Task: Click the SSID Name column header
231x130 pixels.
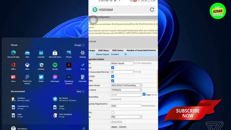Action: coord(104,51)
